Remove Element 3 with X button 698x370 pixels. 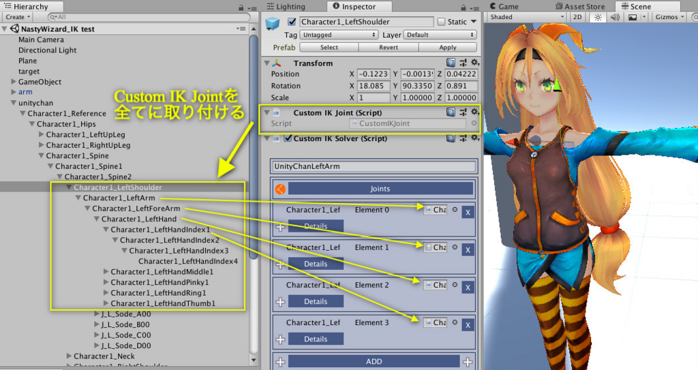(x=468, y=325)
